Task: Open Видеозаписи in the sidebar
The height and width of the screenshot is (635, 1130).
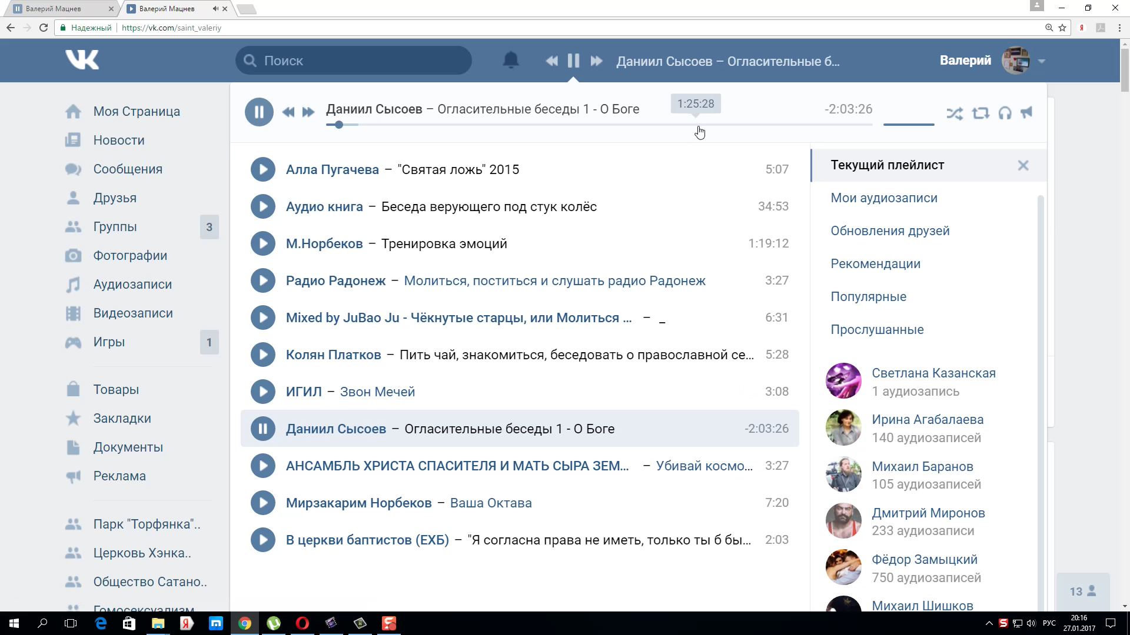Action: tap(133, 313)
